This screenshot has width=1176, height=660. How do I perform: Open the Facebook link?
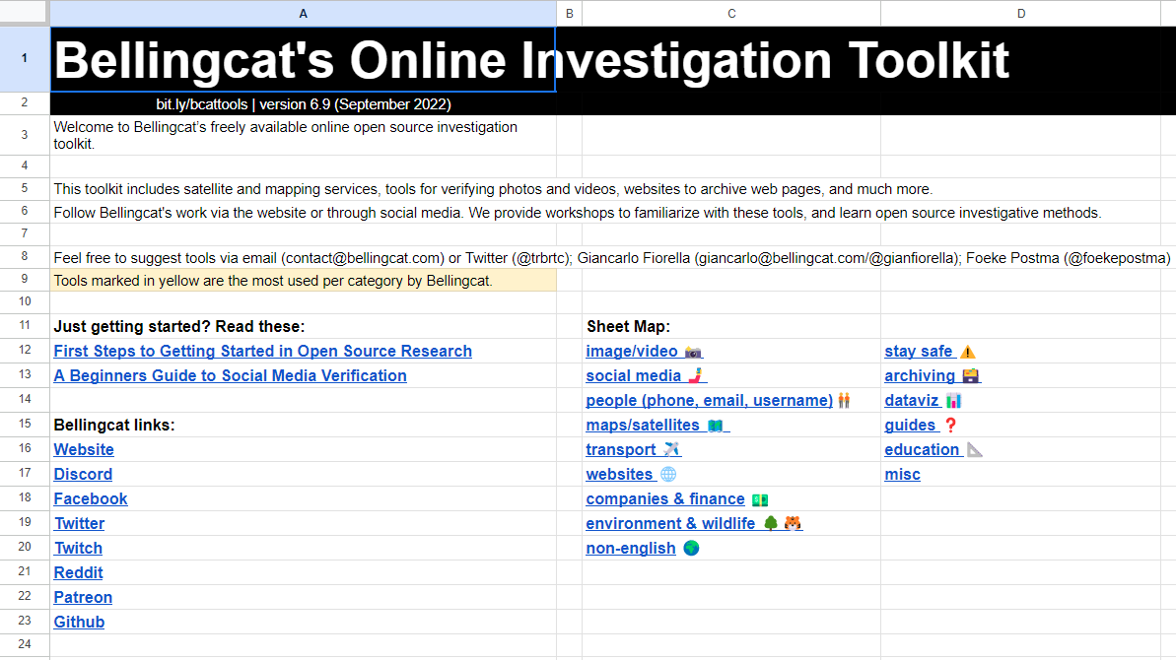click(91, 498)
